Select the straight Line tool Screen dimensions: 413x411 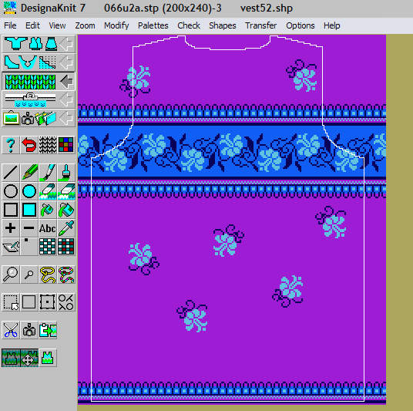[11, 173]
